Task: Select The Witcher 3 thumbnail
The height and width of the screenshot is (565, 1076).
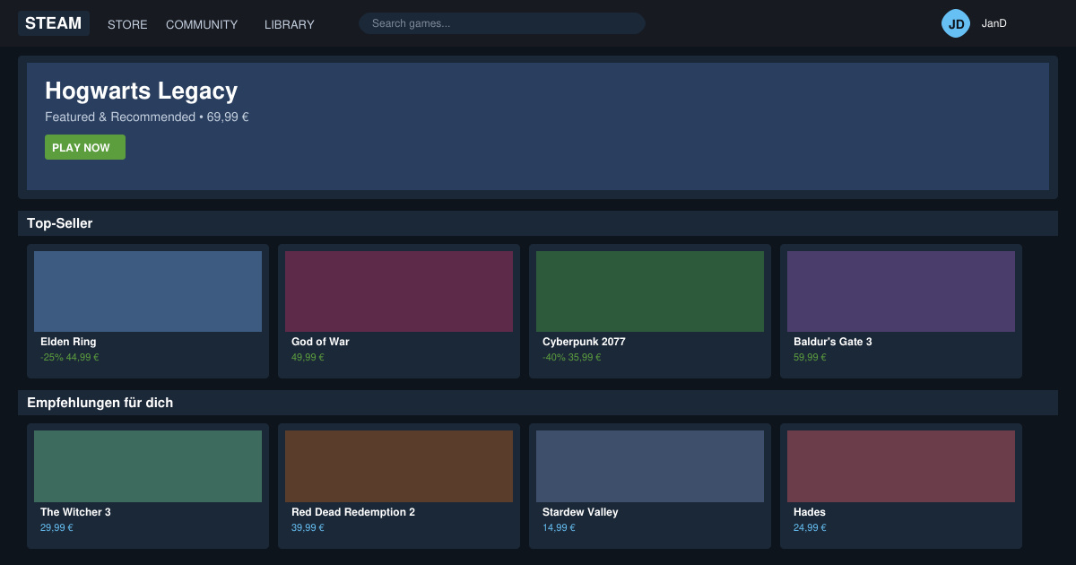Action: 148,466
